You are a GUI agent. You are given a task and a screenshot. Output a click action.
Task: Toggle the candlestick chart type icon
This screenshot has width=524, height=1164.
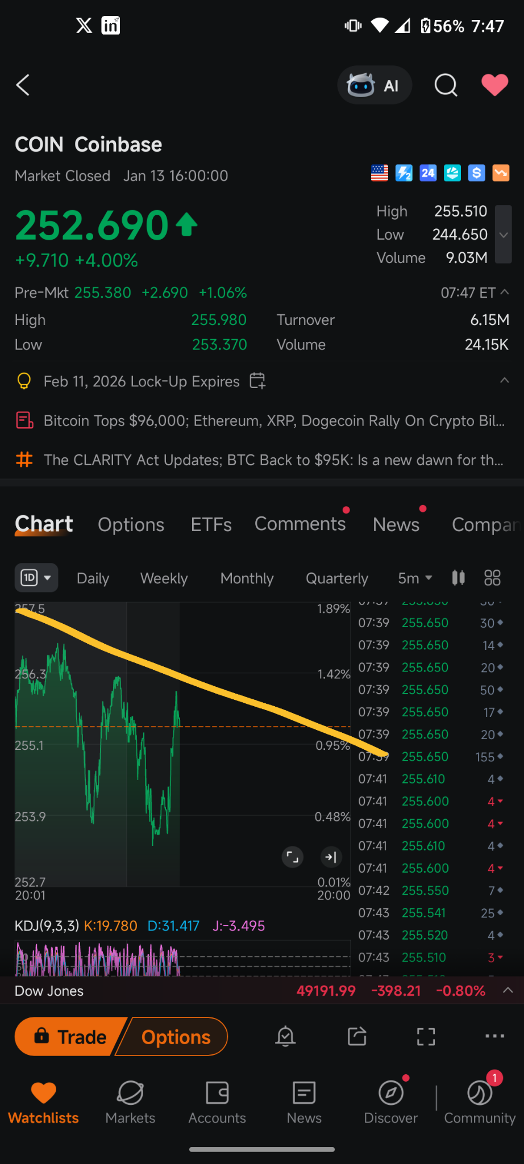(x=459, y=578)
